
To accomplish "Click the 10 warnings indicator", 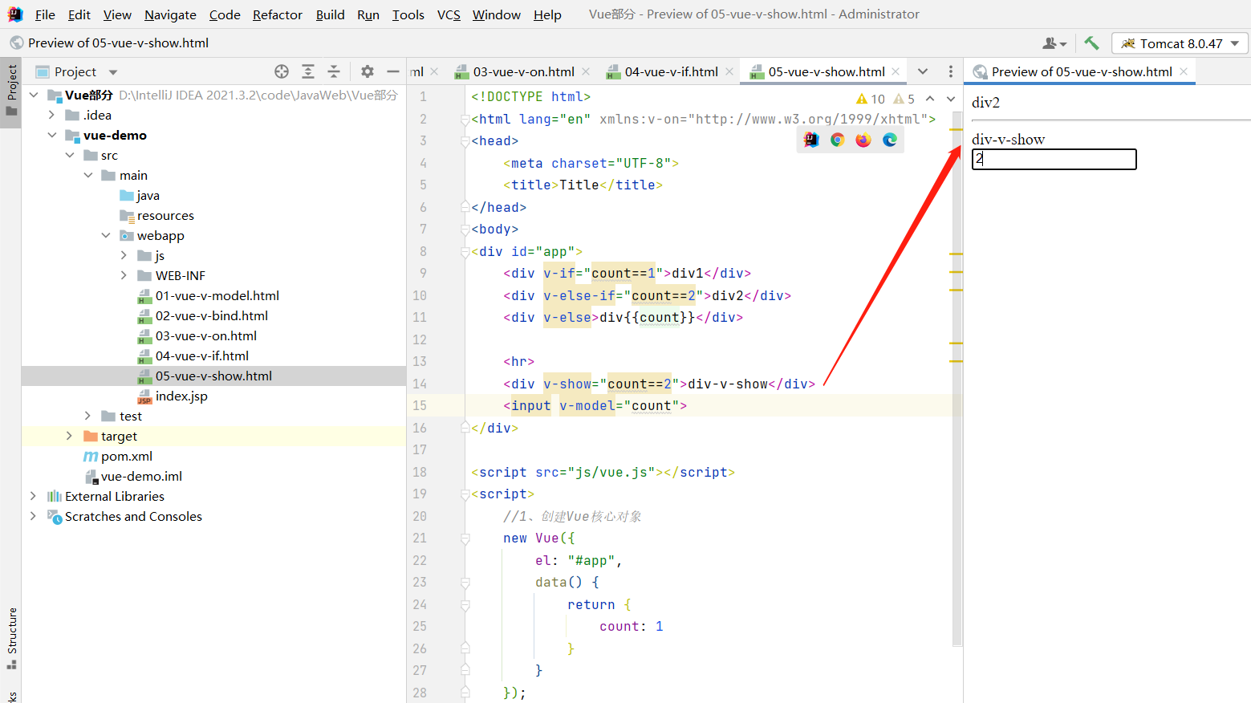I will tap(871, 99).
